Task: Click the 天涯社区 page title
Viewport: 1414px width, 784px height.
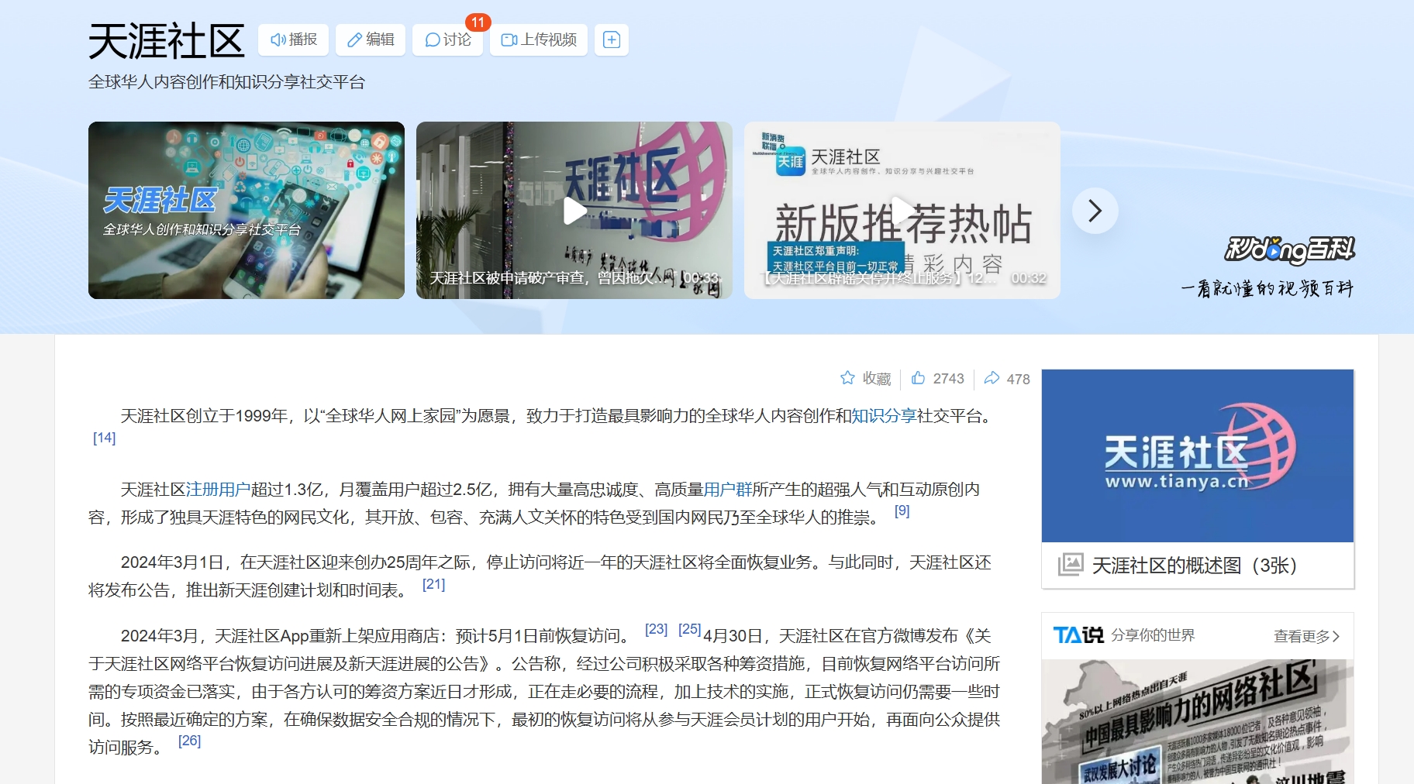Action: pyautogui.click(x=167, y=41)
